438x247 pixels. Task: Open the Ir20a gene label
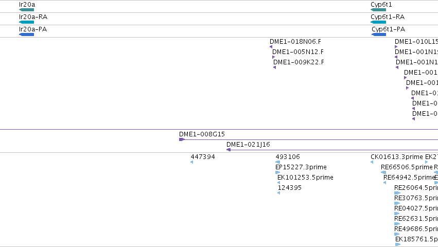coord(27,5)
